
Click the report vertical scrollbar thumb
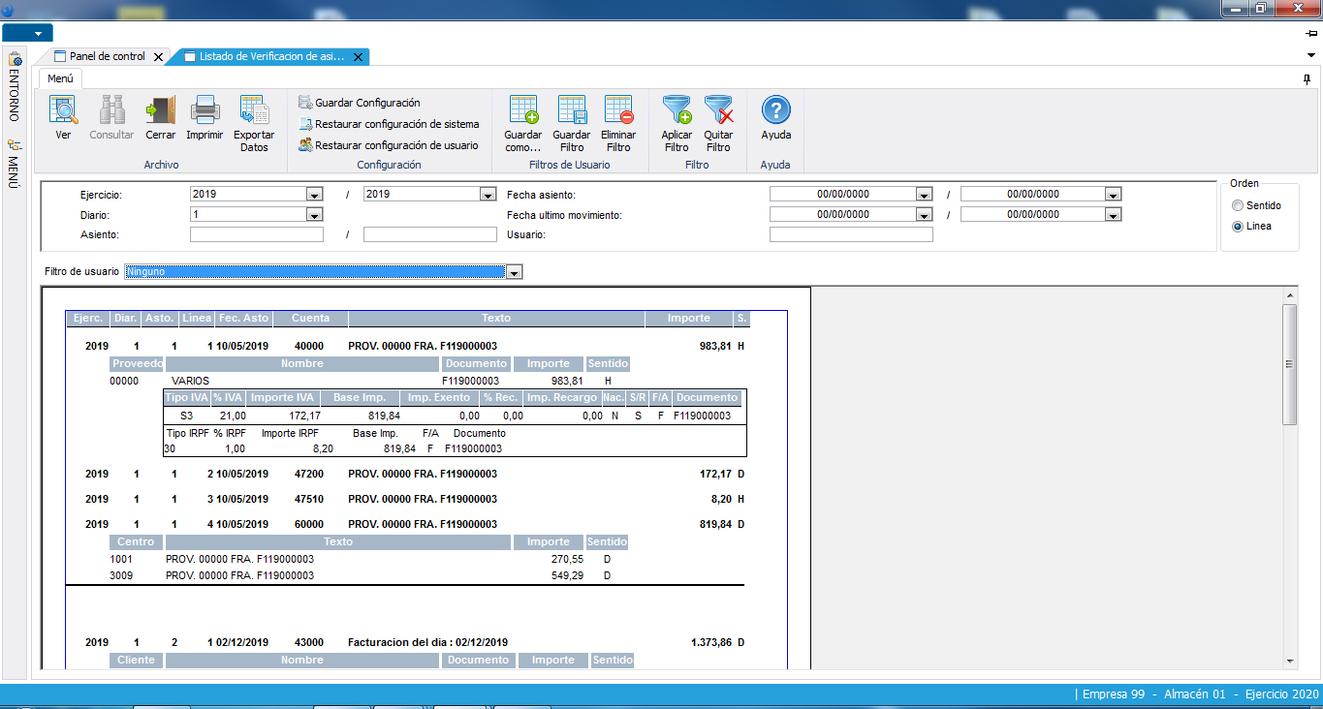tap(1289, 364)
